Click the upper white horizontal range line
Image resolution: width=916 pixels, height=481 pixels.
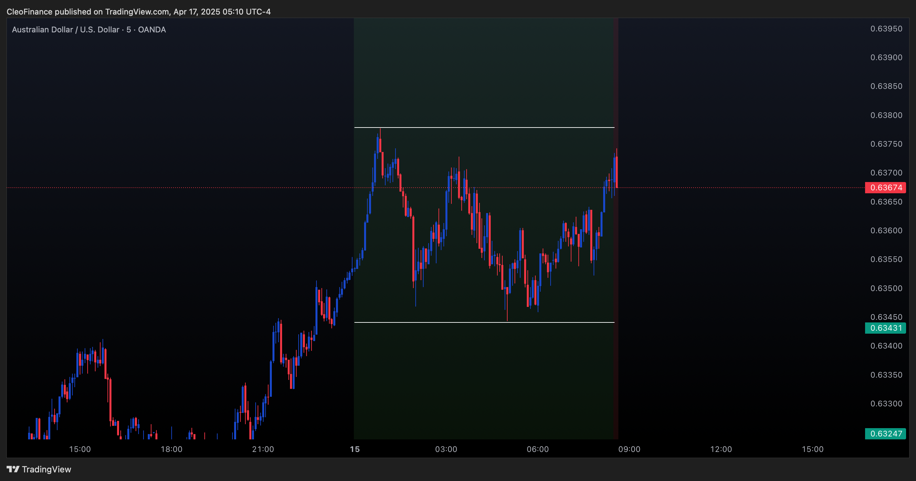(484, 127)
